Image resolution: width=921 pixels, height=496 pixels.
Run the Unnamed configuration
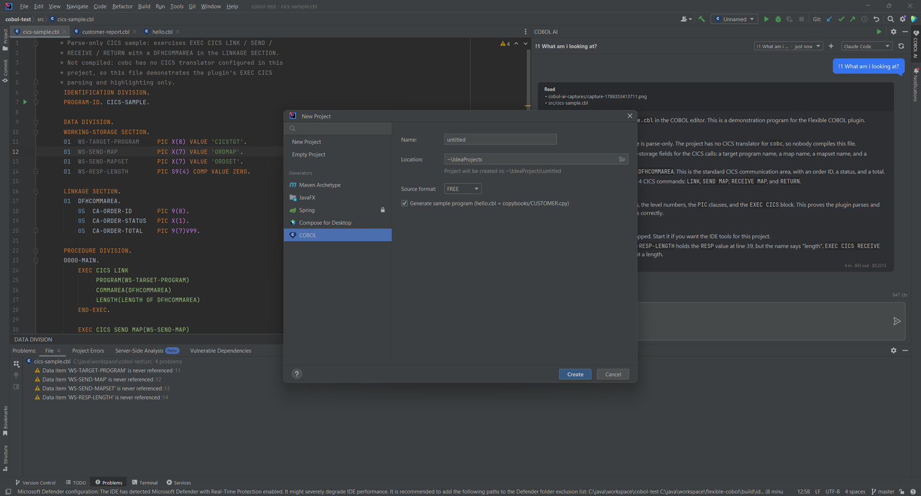(x=766, y=19)
